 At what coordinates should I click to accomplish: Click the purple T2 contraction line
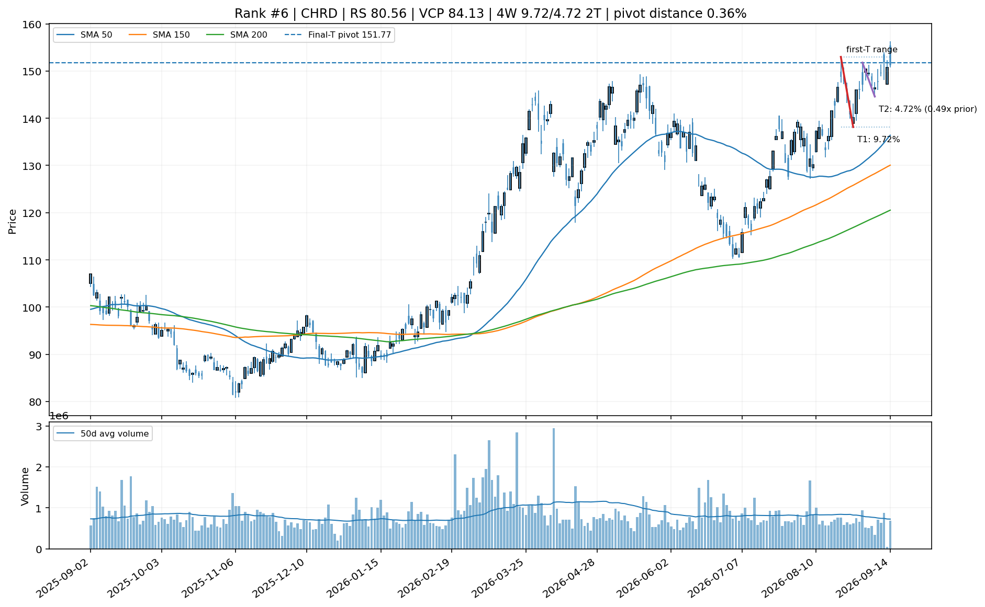point(868,79)
